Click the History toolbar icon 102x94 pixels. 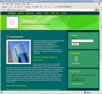(x=41, y=7)
